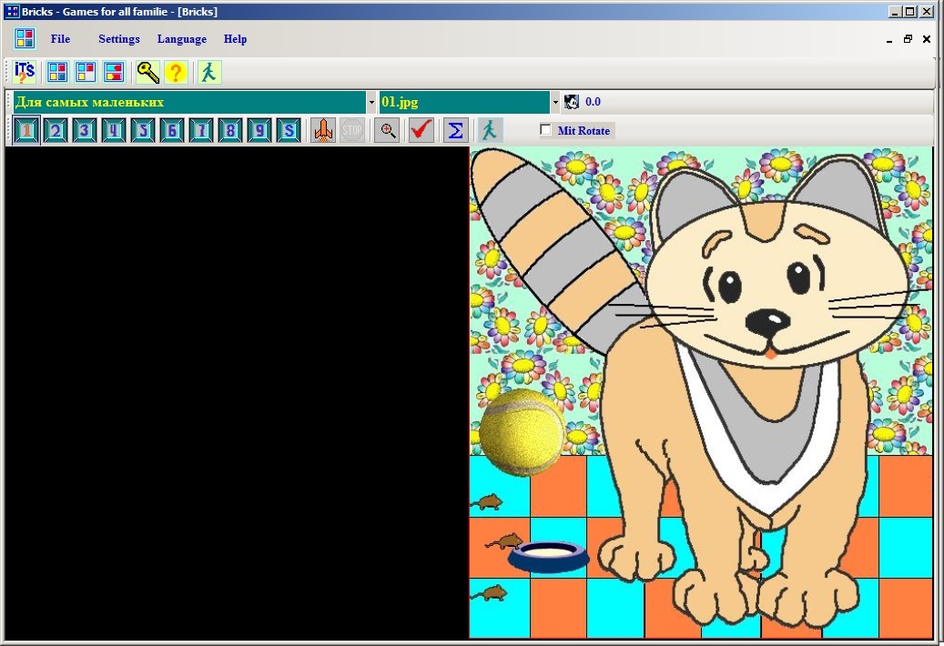Click the level 9 button
This screenshot has width=944, height=646.
coord(259,130)
